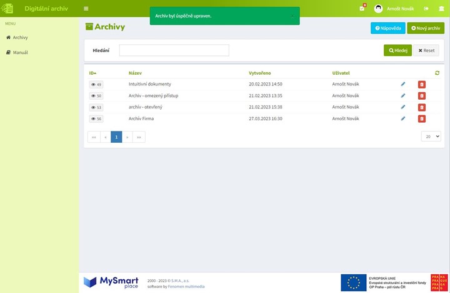The image size is (450, 293).
Task: Click pencil icon for archiv - otevřený
Action: click(x=403, y=107)
